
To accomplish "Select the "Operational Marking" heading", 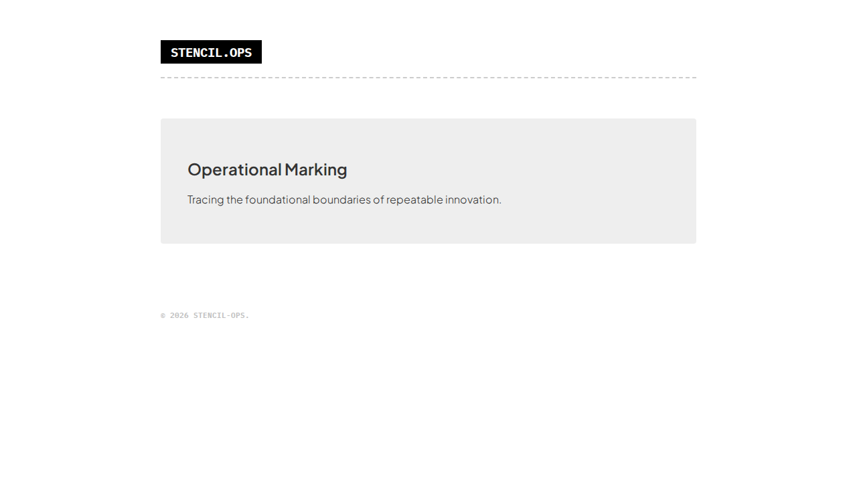I will pyautogui.click(x=267, y=169).
